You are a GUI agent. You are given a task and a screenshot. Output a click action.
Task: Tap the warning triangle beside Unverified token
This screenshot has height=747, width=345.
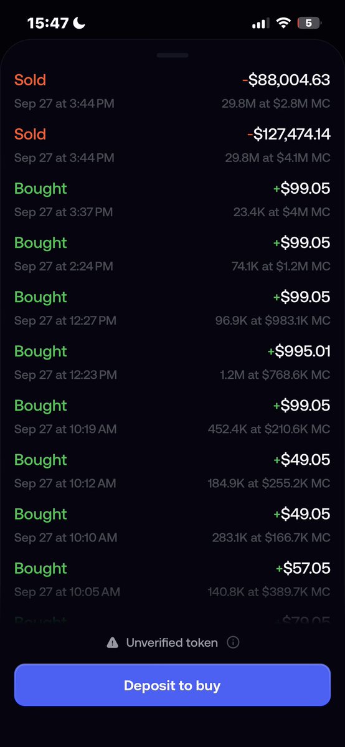click(113, 643)
